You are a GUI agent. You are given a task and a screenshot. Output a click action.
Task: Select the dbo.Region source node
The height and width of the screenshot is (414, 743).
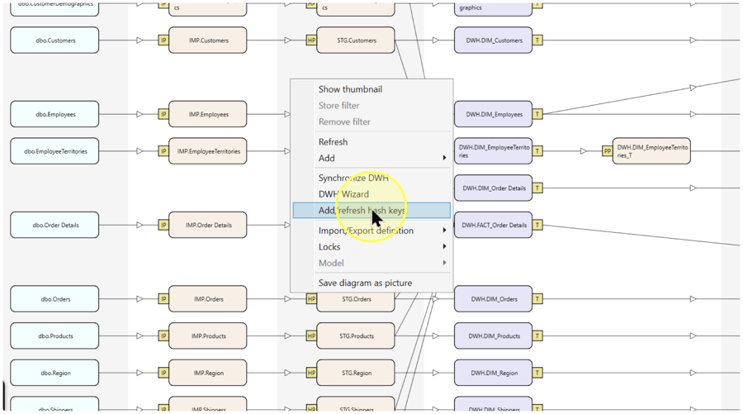click(54, 373)
